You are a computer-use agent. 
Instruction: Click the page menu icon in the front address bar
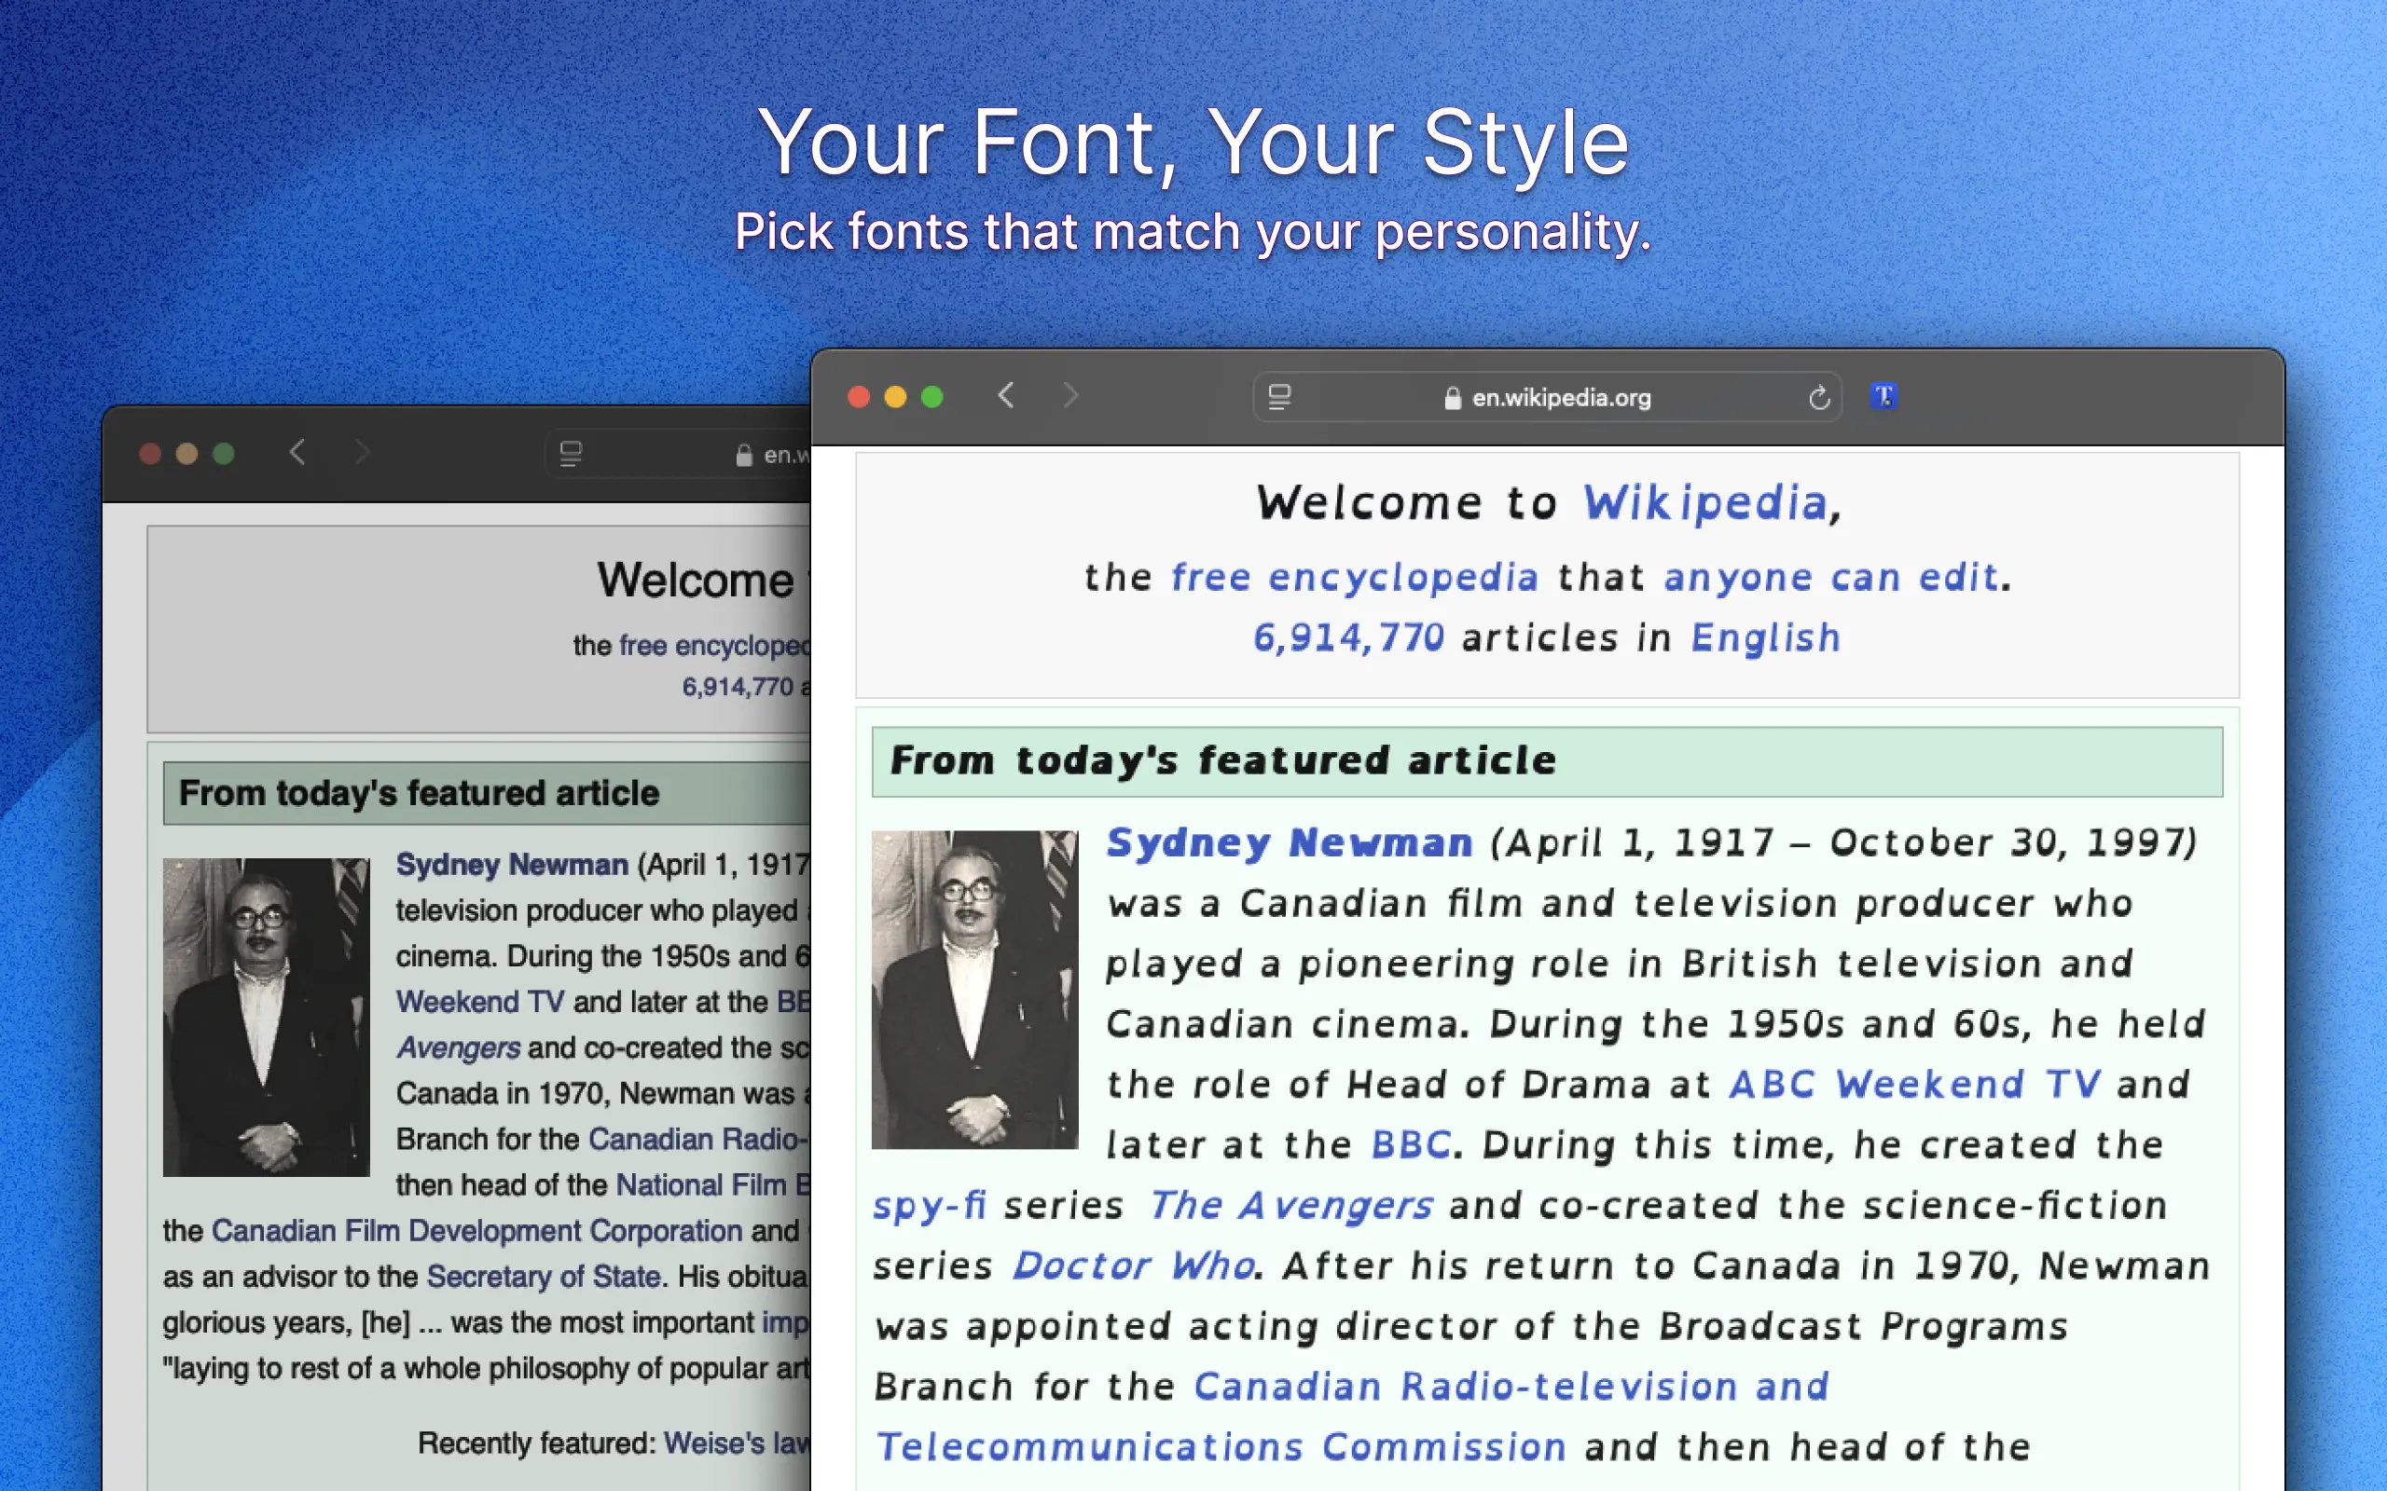click(1279, 397)
